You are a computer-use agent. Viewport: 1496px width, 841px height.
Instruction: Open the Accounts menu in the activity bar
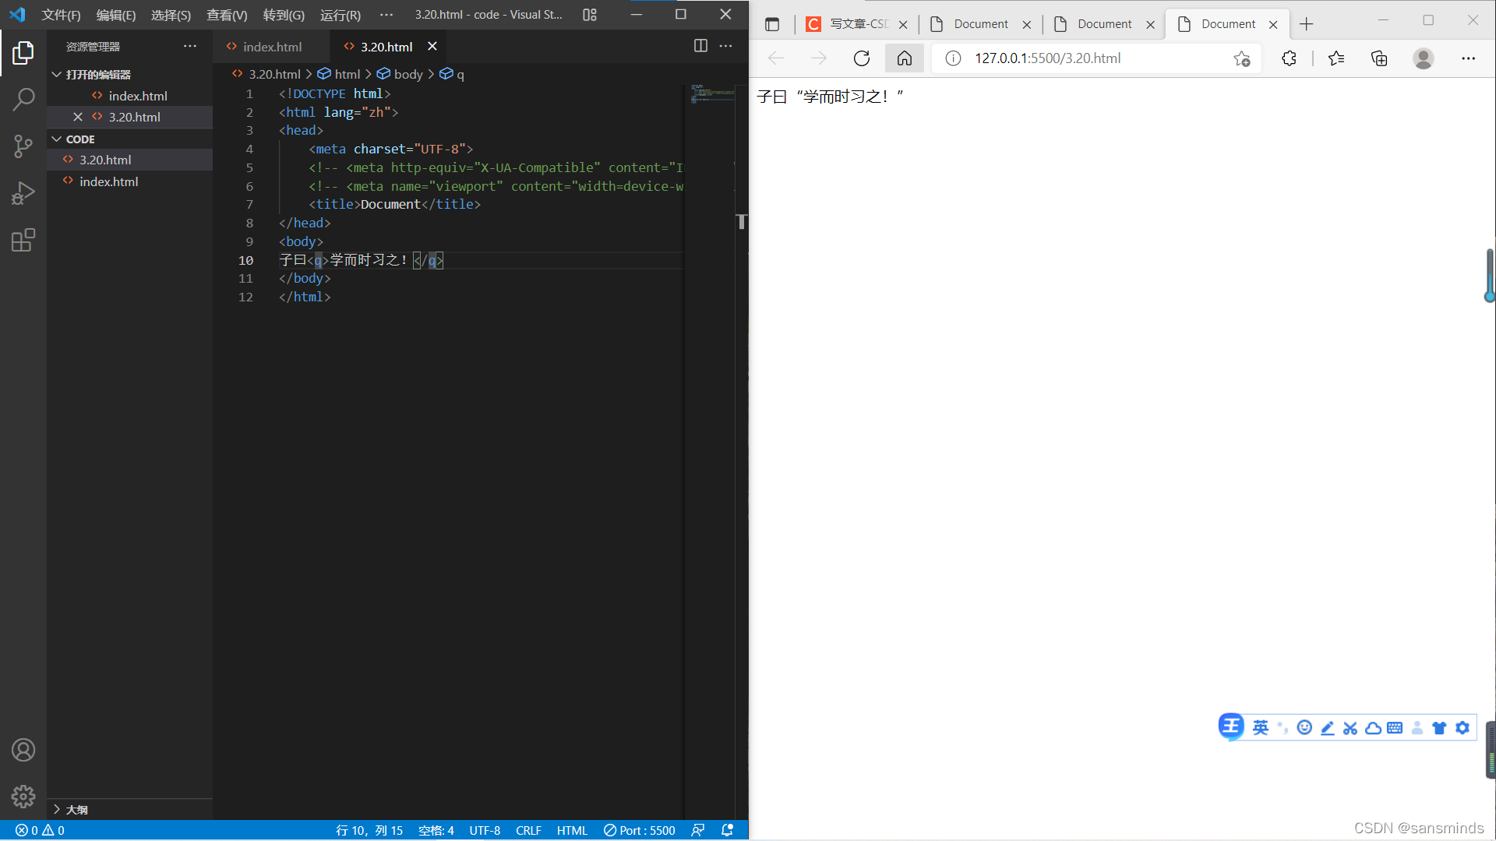pos(23,750)
